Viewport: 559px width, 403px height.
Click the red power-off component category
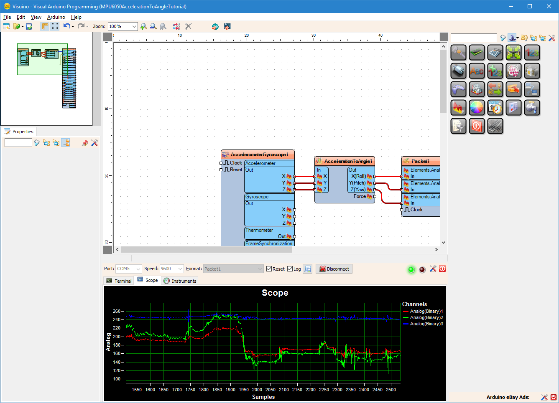[x=477, y=126]
